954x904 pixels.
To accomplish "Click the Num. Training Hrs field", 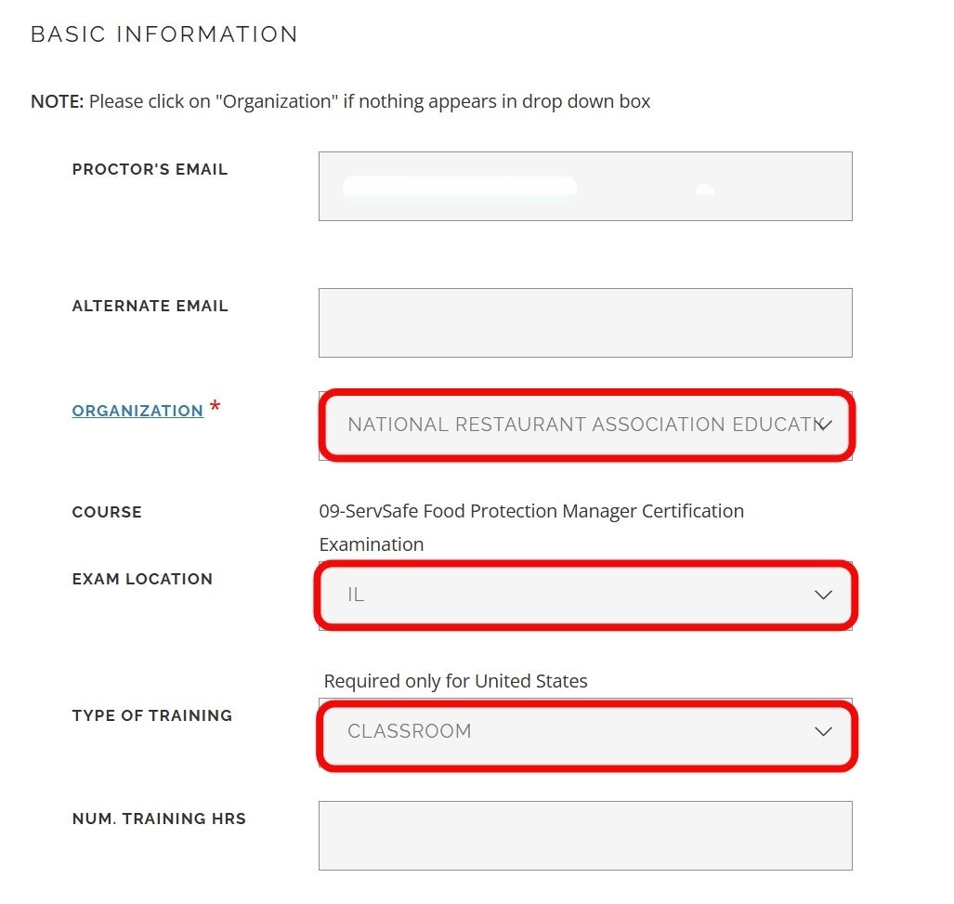I will 584,835.
